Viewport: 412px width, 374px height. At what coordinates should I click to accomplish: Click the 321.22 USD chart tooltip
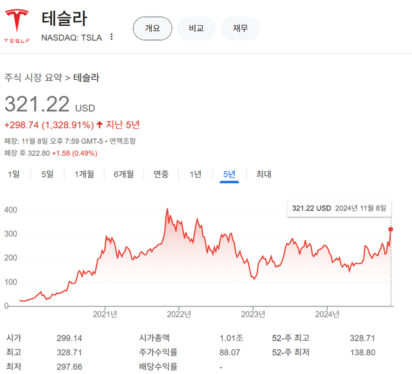tap(339, 209)
